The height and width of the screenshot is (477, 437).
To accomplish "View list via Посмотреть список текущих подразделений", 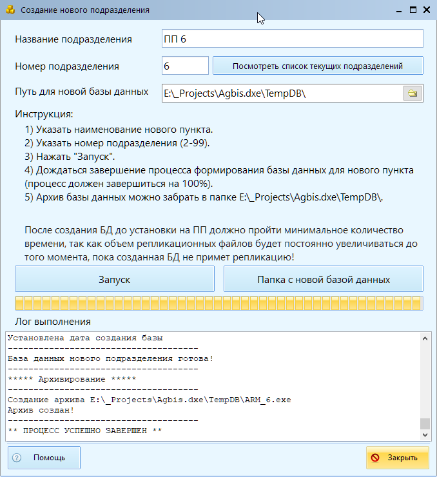I will [318, 66].
